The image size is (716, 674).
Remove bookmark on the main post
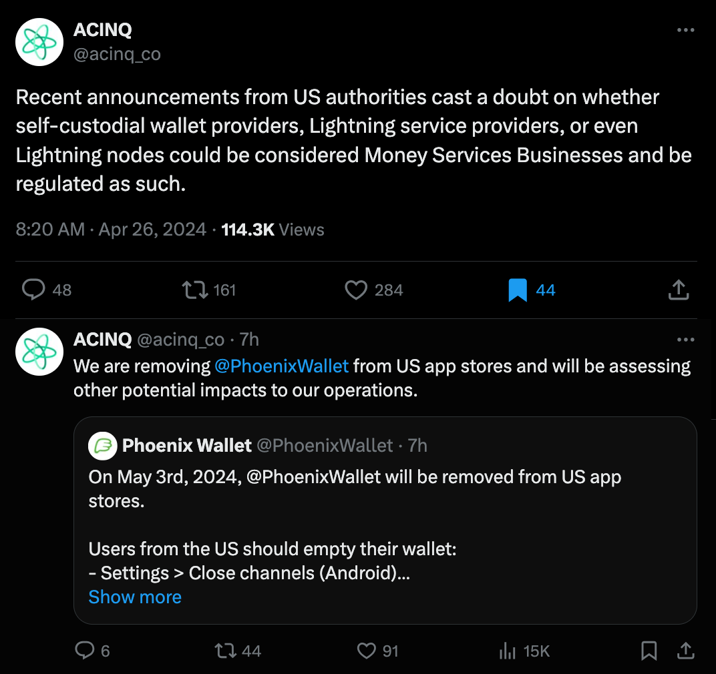pos(518,290)
